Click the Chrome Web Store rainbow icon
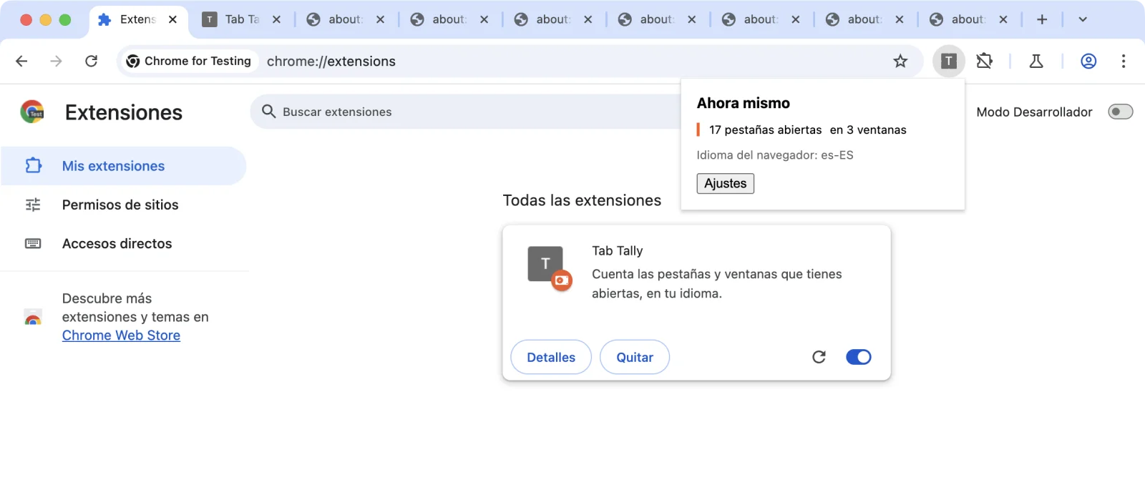Image resolution: width=1145 pixels, height=485 pixels. click(32, 317)
